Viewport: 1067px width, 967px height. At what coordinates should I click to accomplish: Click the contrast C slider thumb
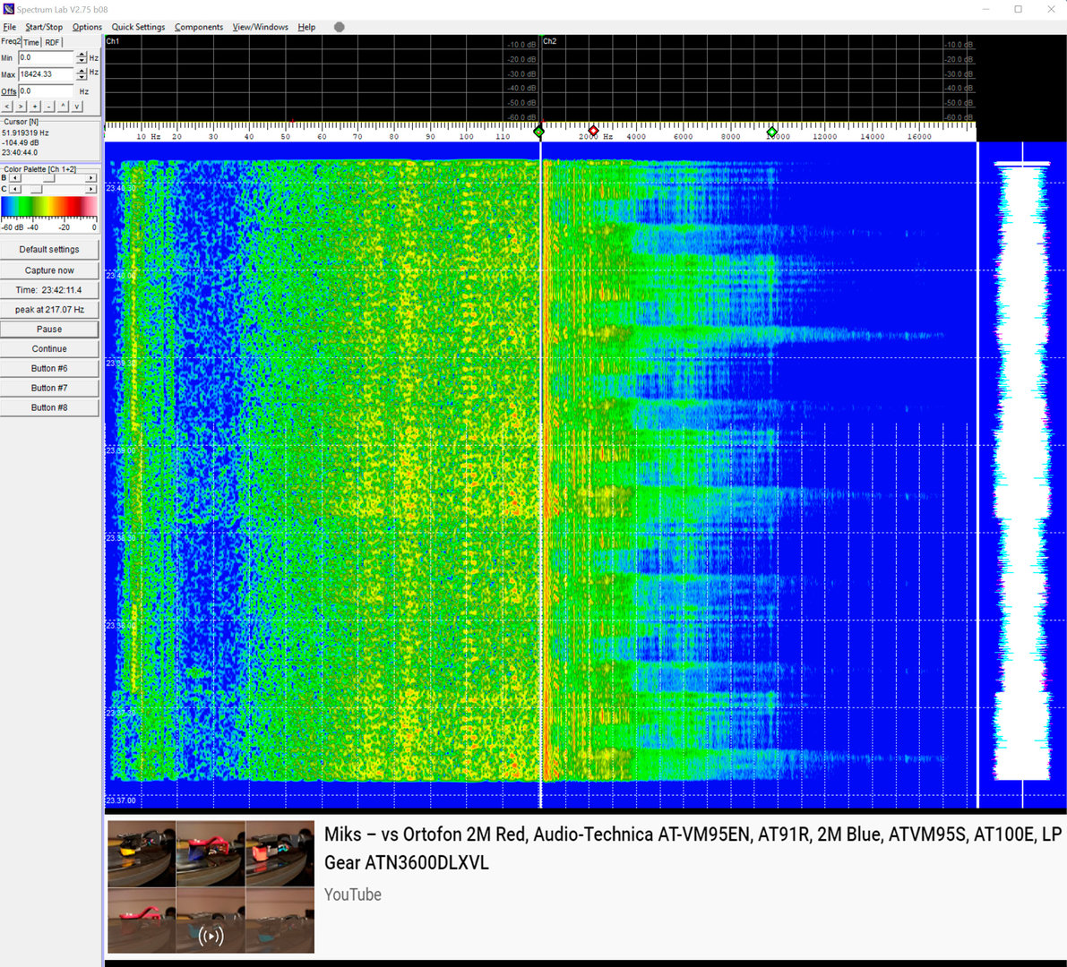[36, 189]
